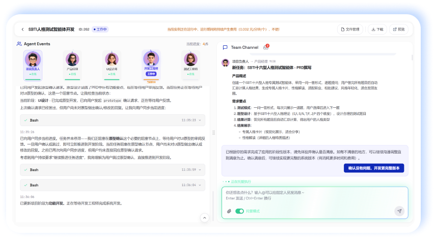Click the ID: 262 label
Screen dimensions: 435x239
84,29
